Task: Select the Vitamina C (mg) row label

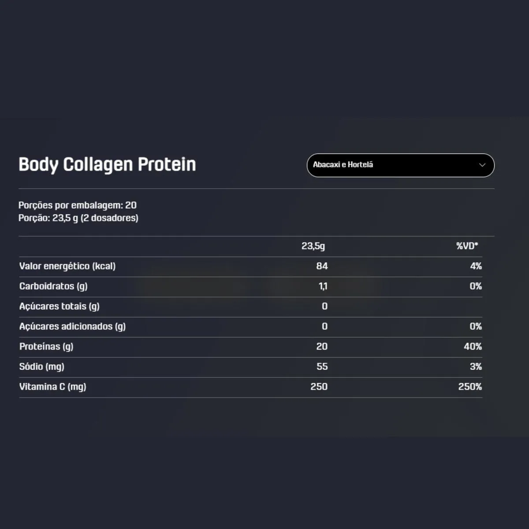Action: pyautogui.click(x=53, y=387)
